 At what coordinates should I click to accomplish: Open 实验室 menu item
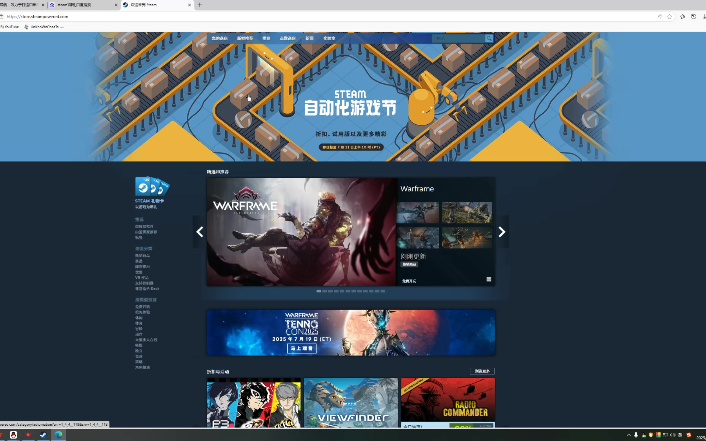point(329,38)
